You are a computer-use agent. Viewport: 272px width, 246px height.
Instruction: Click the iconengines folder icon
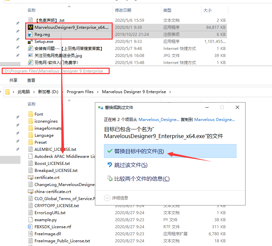31,121
